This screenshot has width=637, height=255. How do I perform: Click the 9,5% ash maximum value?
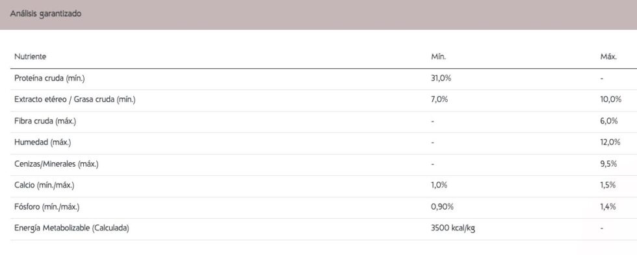[608, 164]
